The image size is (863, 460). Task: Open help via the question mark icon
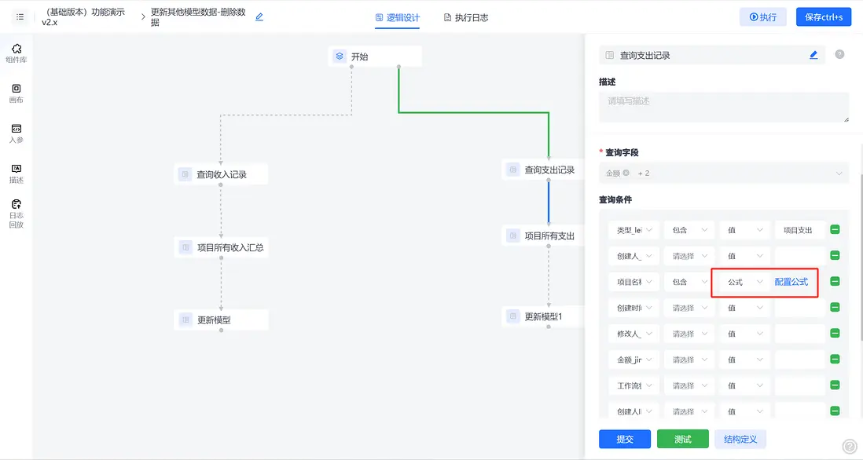tap(838, 54)
